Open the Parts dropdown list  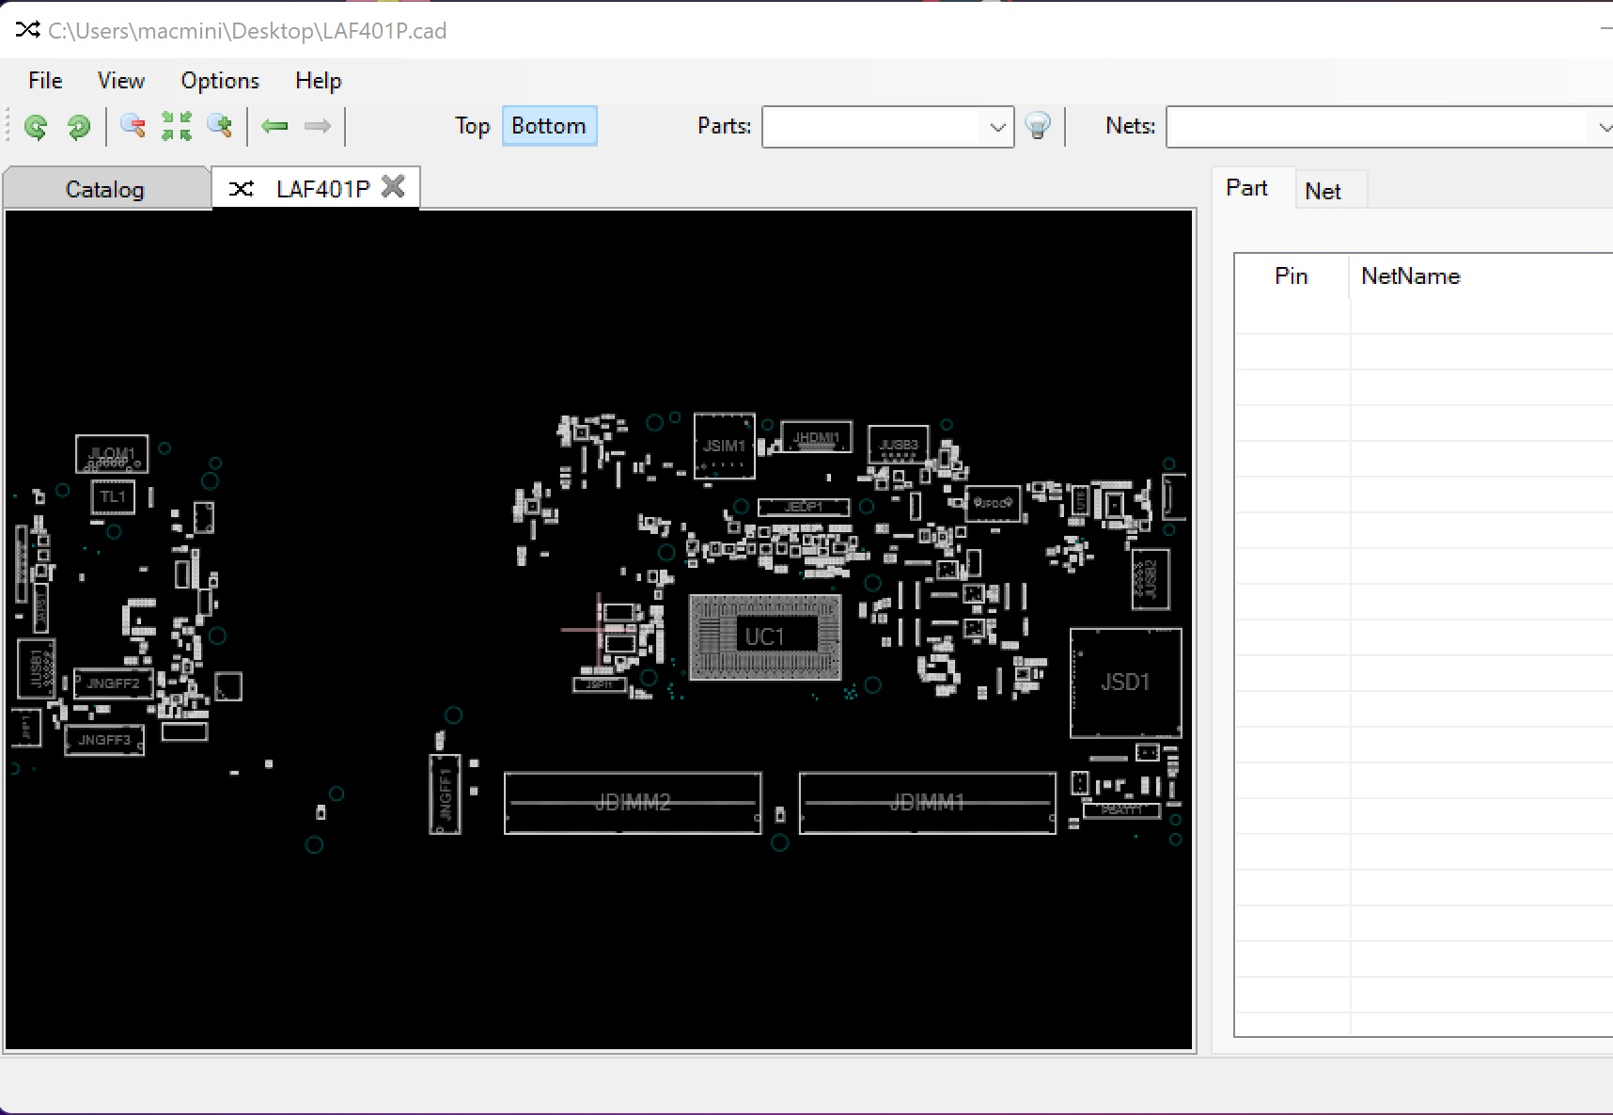[884, 127]
